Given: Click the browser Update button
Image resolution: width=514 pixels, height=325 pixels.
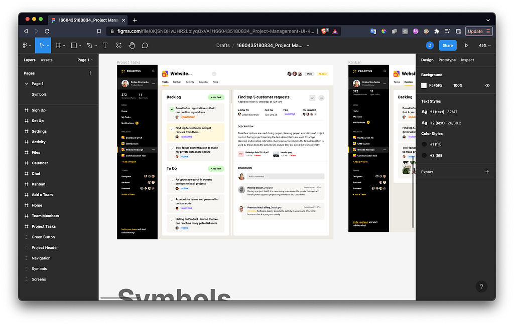Looking at the screenshot, I should pos(478,31).
